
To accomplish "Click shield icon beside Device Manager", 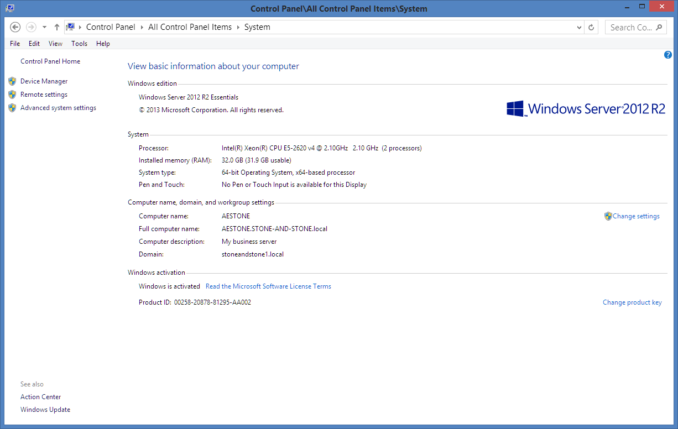I will point(12,81).
